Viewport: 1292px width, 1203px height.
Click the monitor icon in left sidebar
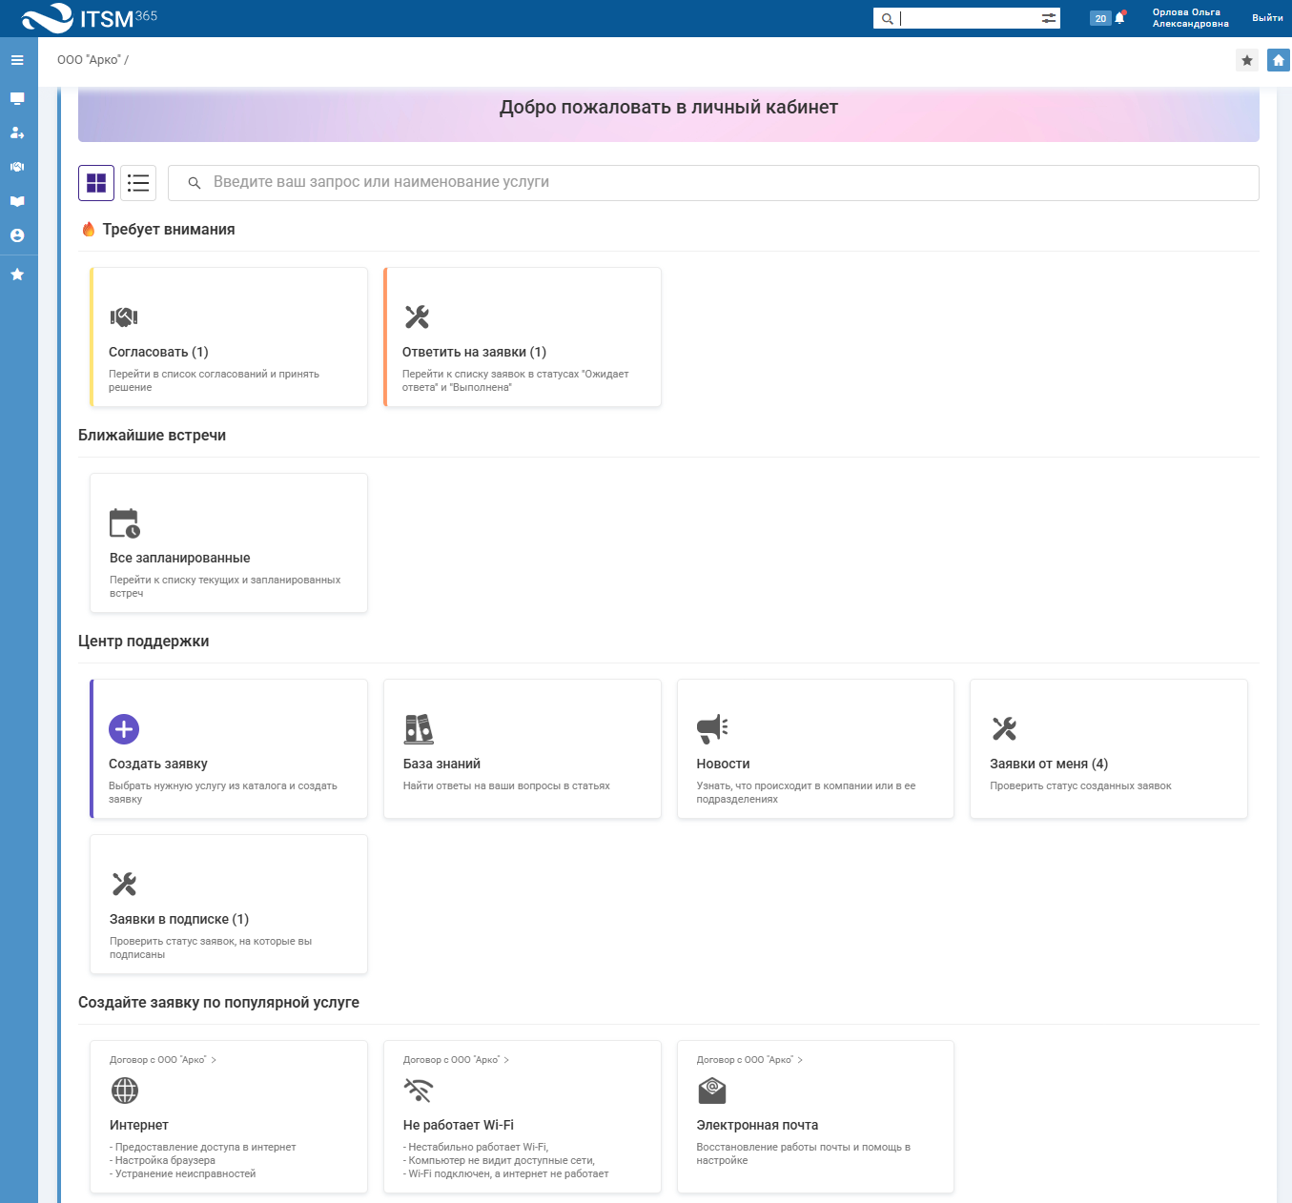17,98
